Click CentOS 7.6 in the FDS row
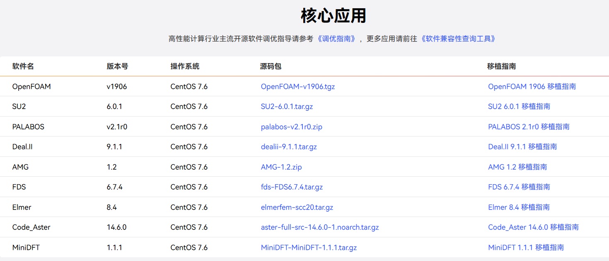The width and height of the screenshot is (609, 261). [x=189, y=187]
